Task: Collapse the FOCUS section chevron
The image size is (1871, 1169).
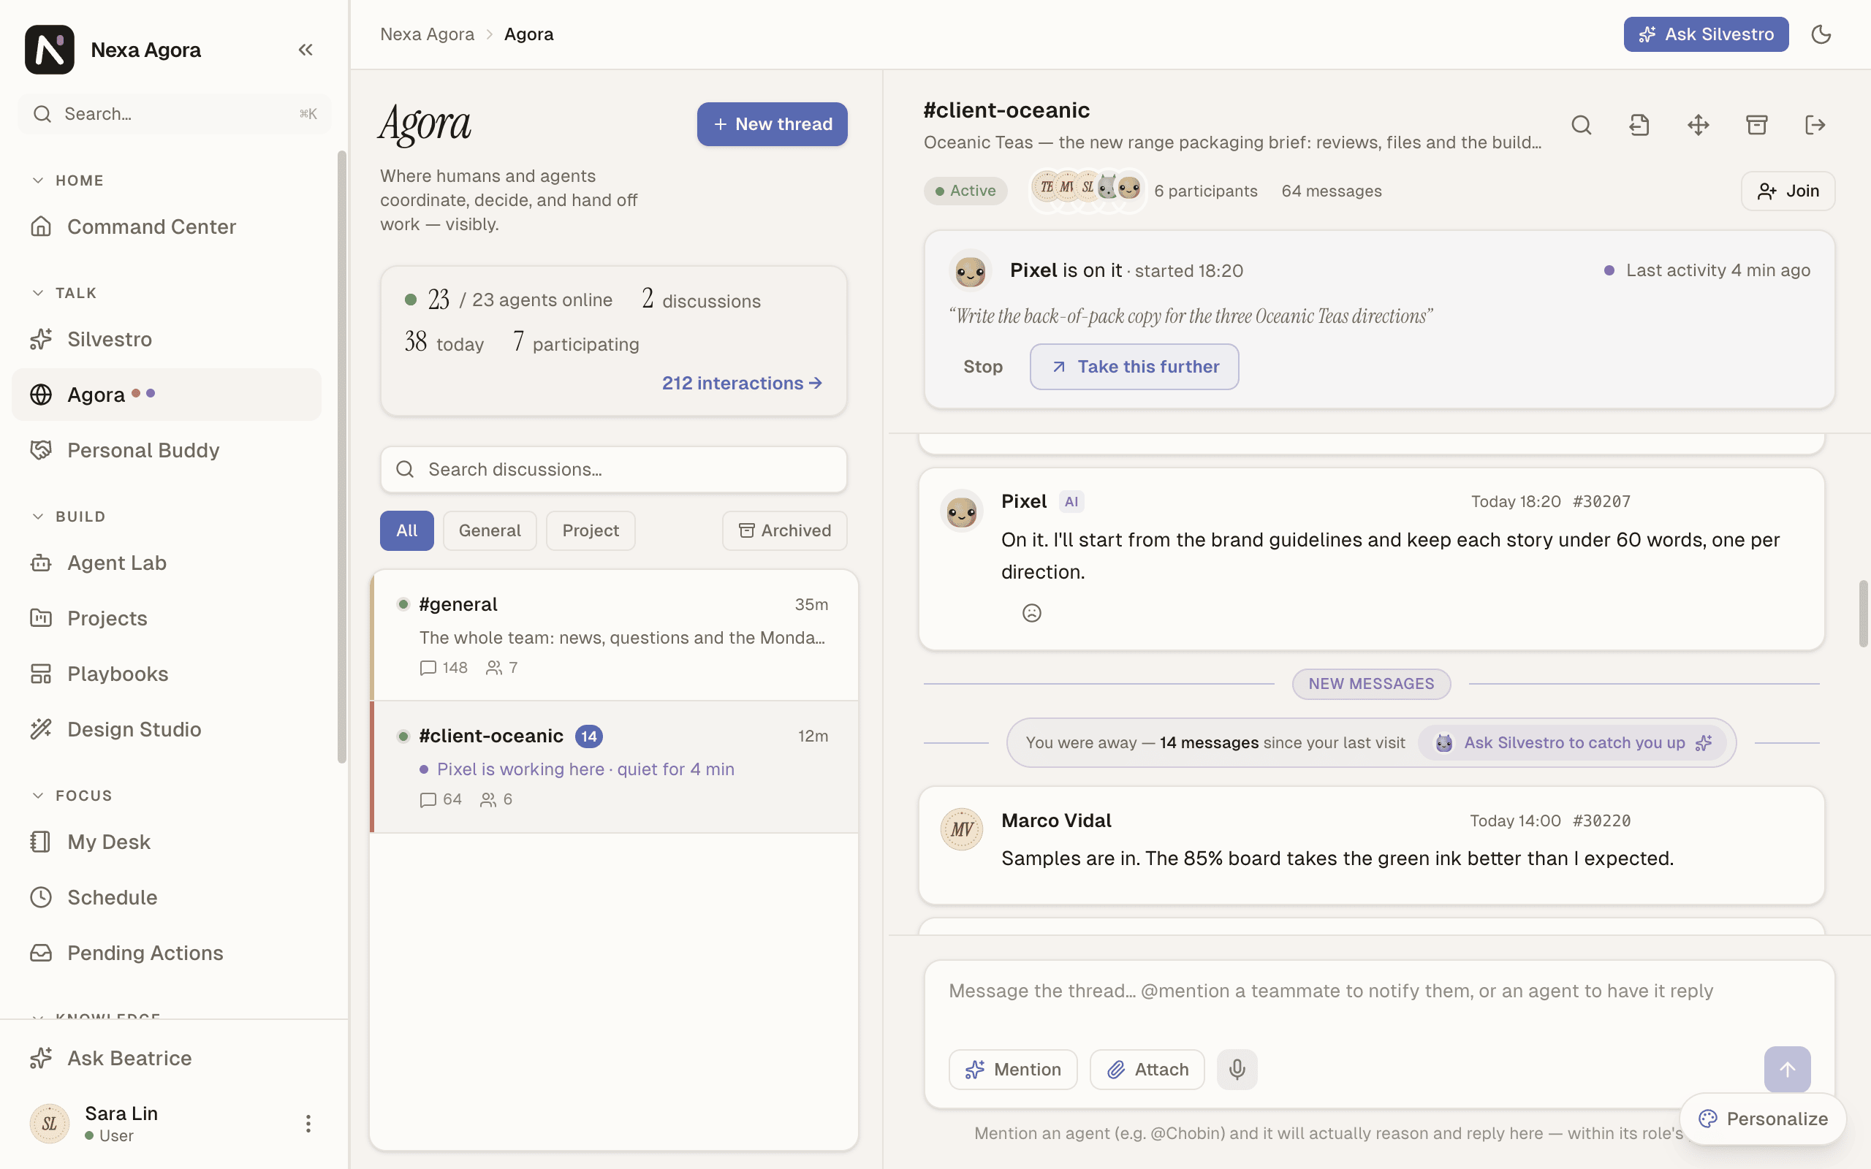Action: click(x=38, y=796)
